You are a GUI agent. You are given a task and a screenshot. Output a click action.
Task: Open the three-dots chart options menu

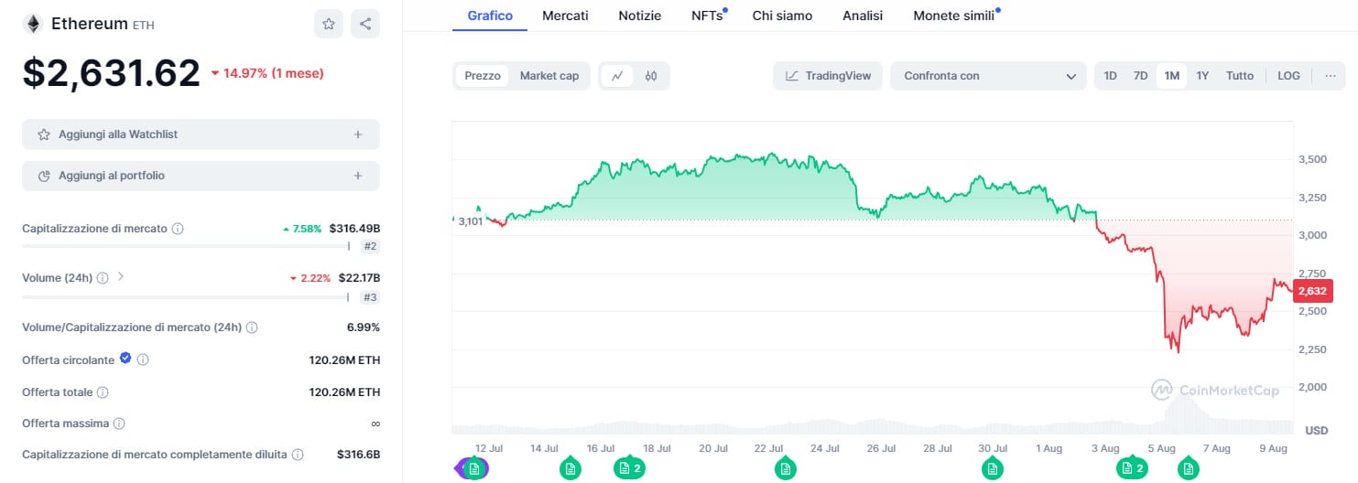1330,76
